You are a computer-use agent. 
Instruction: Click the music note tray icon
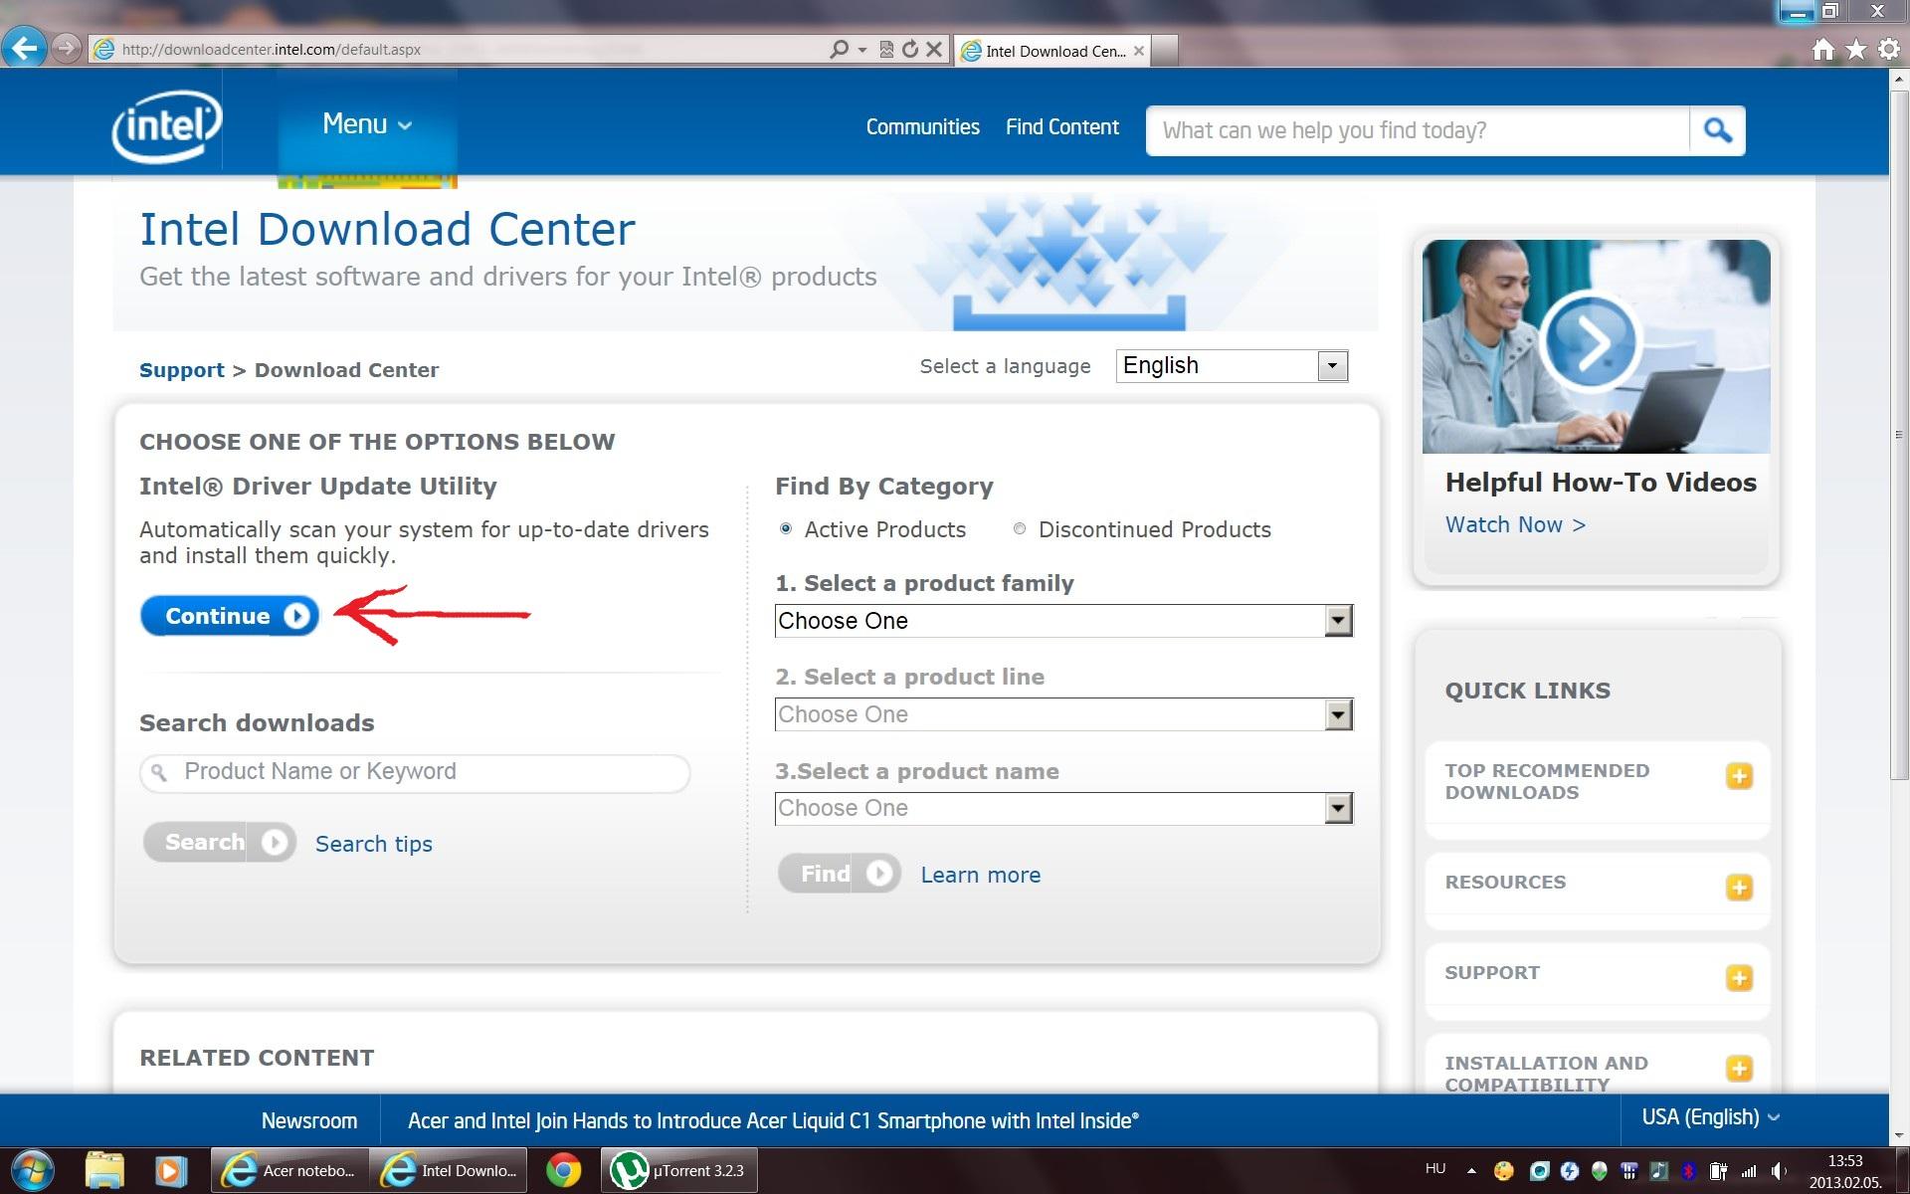point(1658,1171)
